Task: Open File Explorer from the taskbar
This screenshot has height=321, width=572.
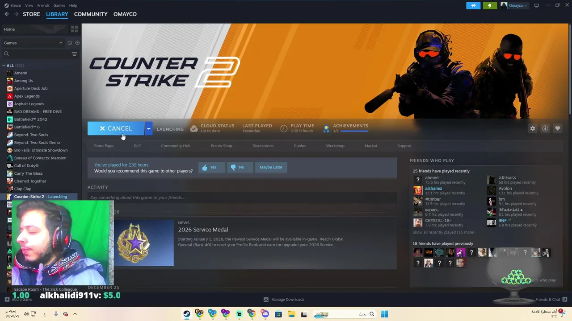Action: [291, 314]
